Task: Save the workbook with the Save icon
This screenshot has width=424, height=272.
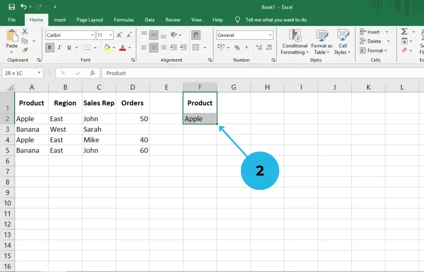Action: (12, 7)
